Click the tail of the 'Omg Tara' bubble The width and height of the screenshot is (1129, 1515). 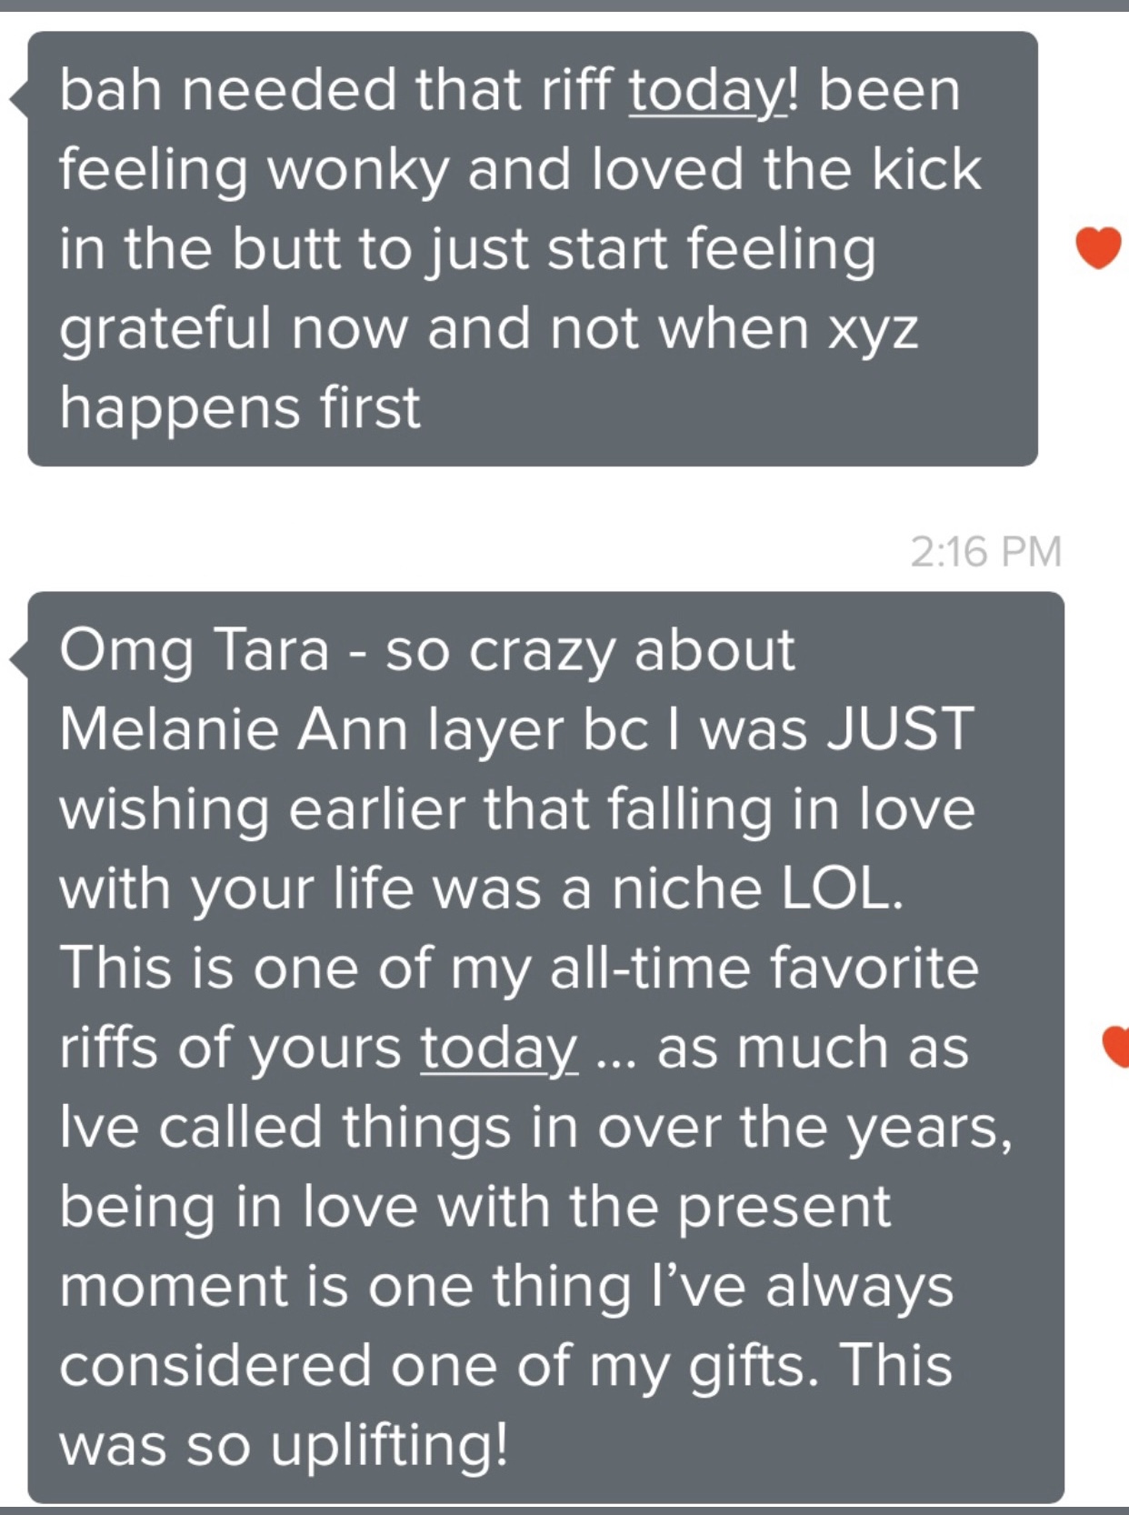pyautogui.click(x=18, y=658)
